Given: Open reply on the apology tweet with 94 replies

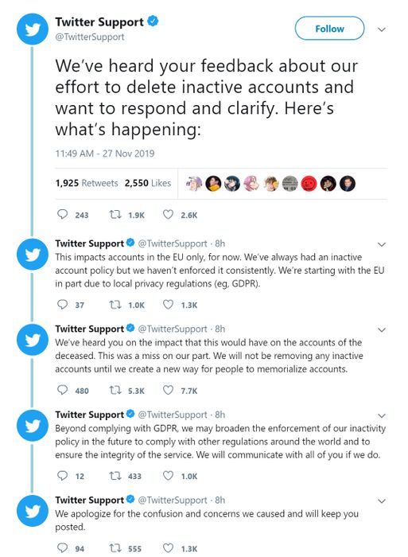Looking at the screenshot, I should [62, 547].
